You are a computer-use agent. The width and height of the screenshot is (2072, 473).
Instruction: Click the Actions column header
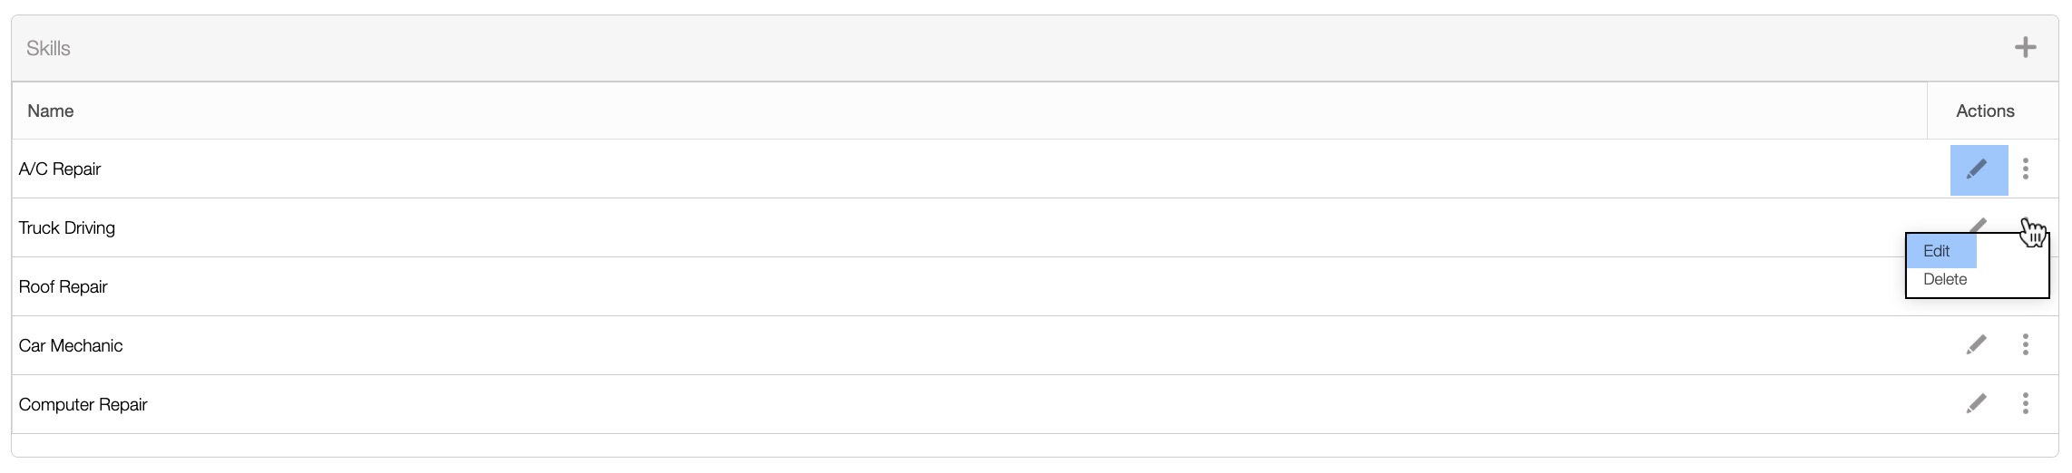click(1985, 111)
